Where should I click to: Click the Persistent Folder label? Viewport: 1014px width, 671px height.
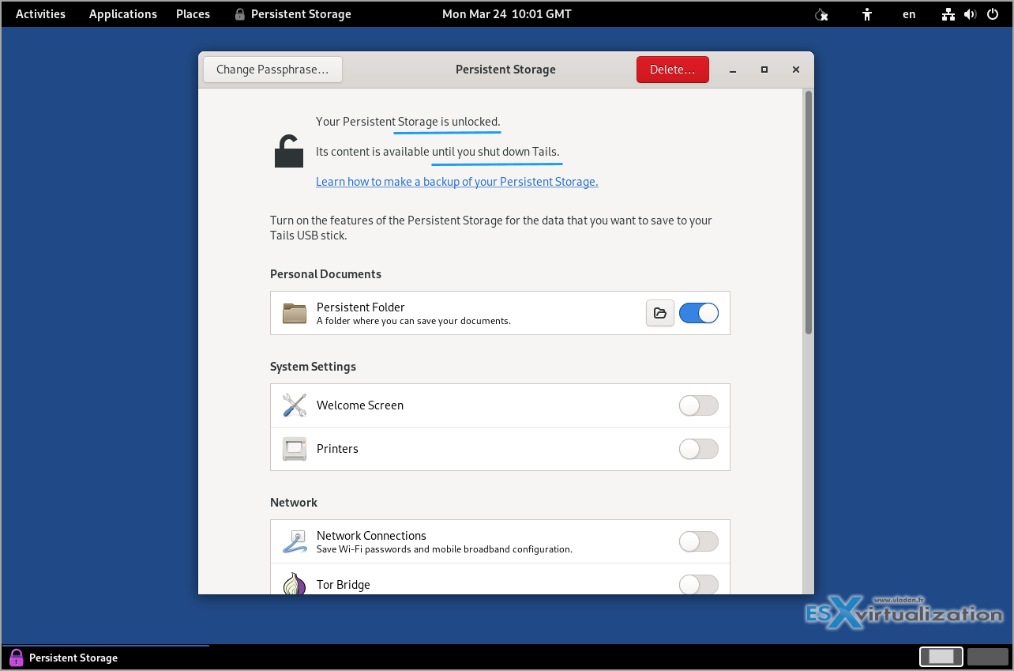pyautogui.click(x=361, y=307)
